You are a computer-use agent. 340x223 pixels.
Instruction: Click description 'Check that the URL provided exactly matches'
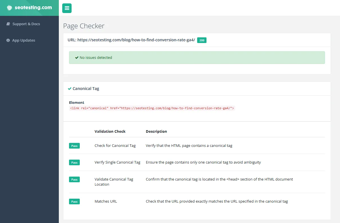click(217, 201)
